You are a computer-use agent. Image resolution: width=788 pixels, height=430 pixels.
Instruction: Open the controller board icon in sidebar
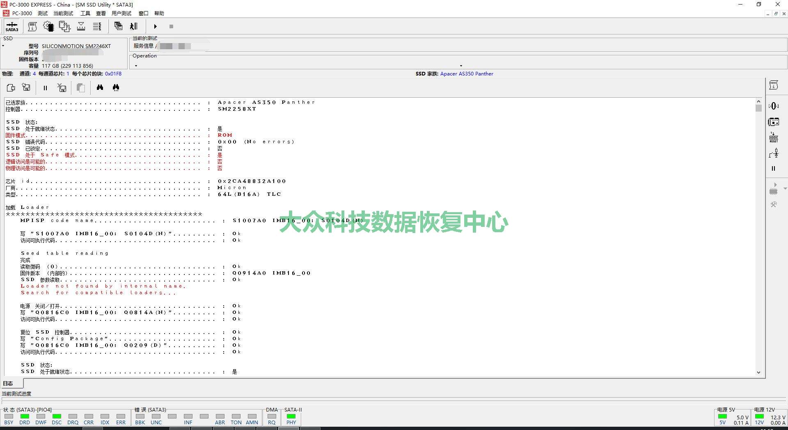click(x=774, y=122)
